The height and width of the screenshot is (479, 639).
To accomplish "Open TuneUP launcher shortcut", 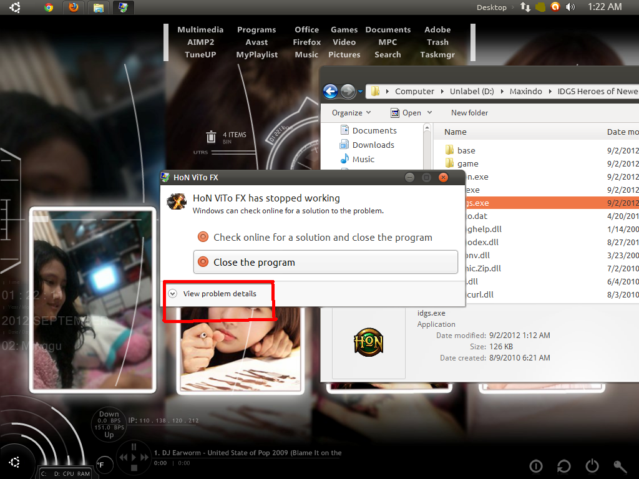I will pos(200,55).
